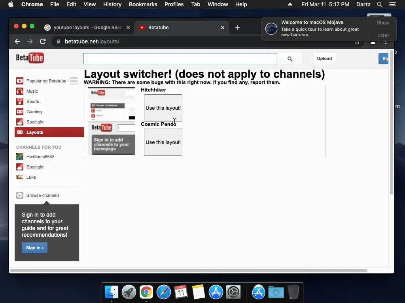
Task: Click Later on the macOS Mojave notification
Action: tap(383, 35)
